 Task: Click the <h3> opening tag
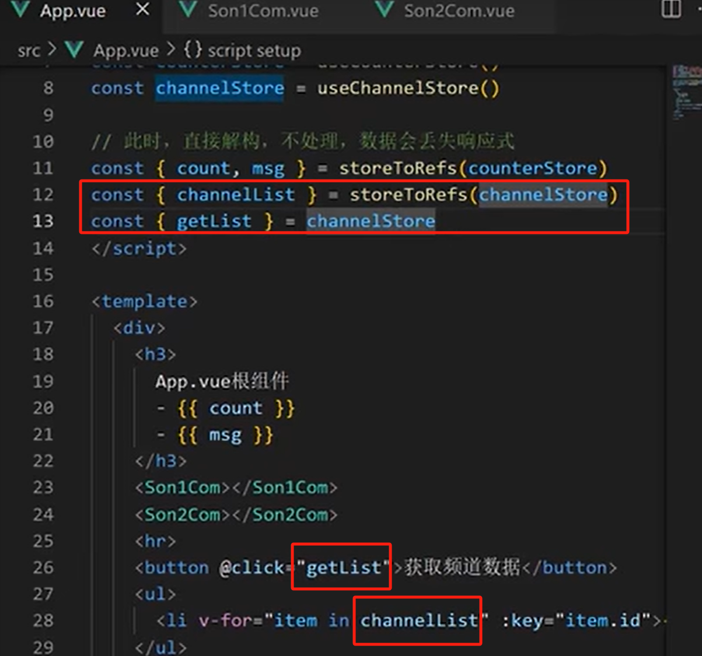pyautogui.click(x=155, y=354)
